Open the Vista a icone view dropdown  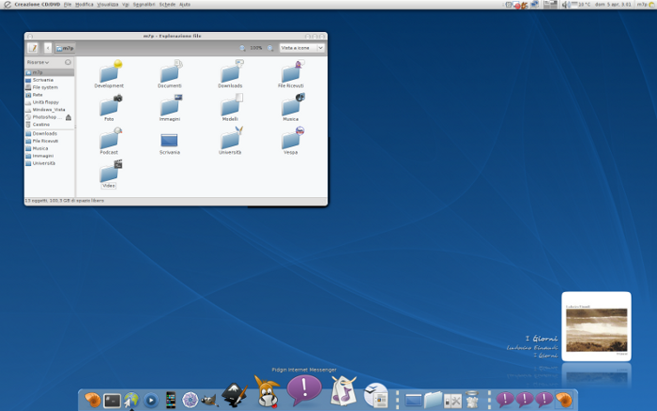pos(301,48)
